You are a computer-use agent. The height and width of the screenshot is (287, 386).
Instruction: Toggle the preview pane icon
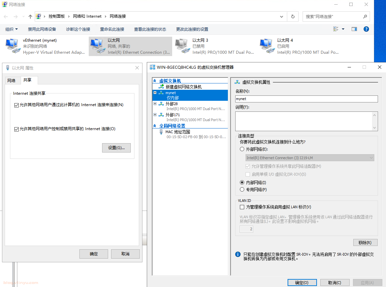point(354,29)
